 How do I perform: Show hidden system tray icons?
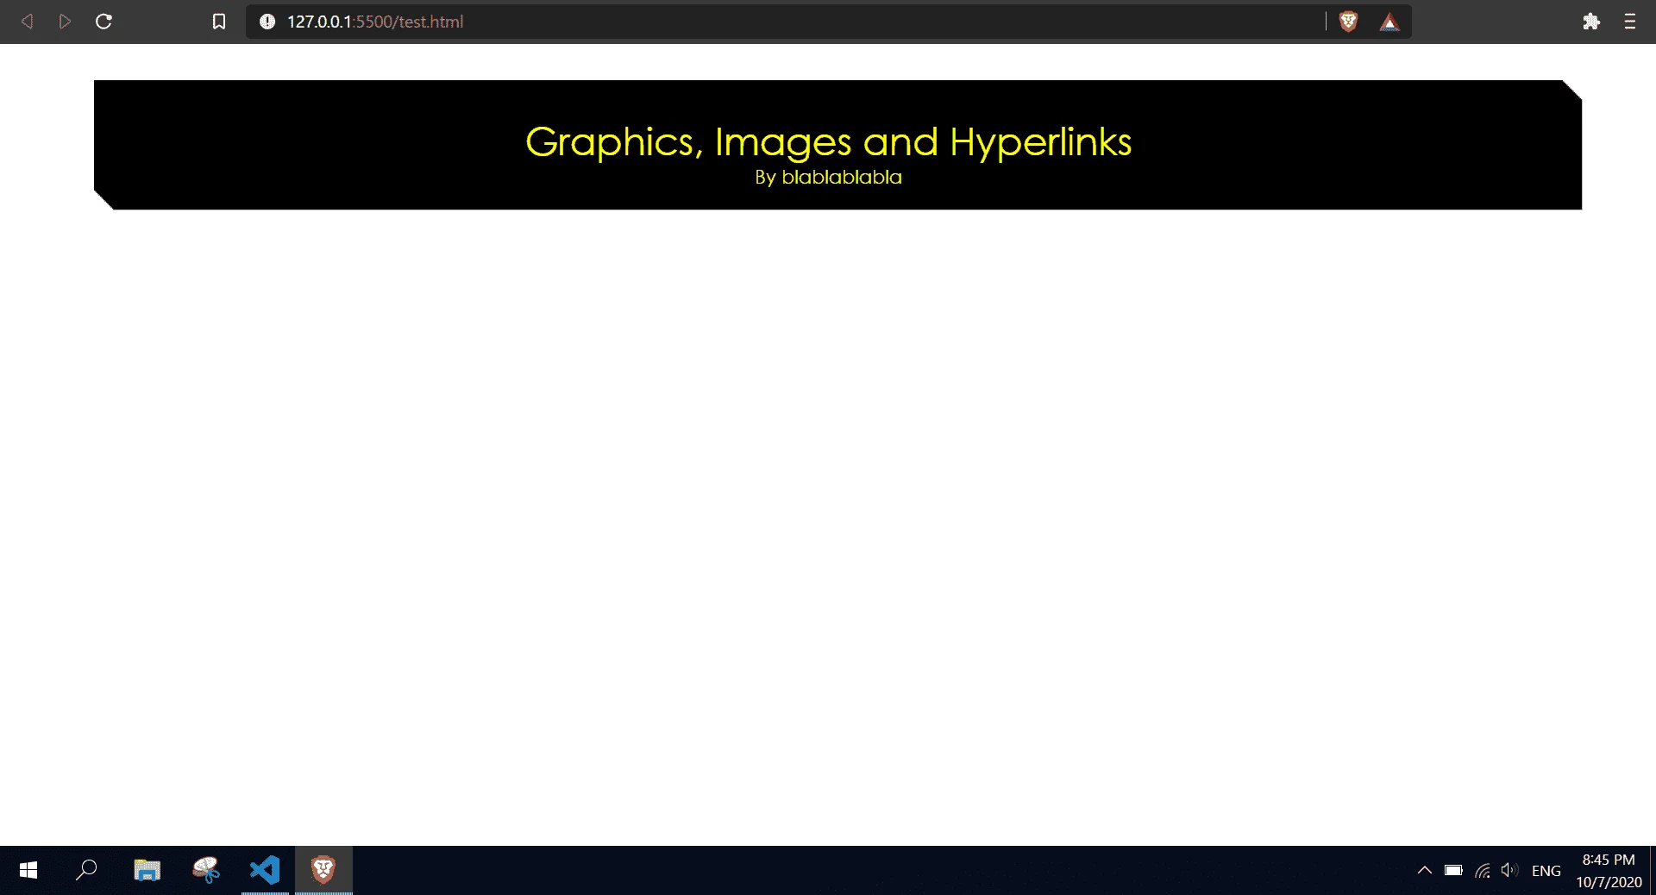click(x=1425, y=871)
